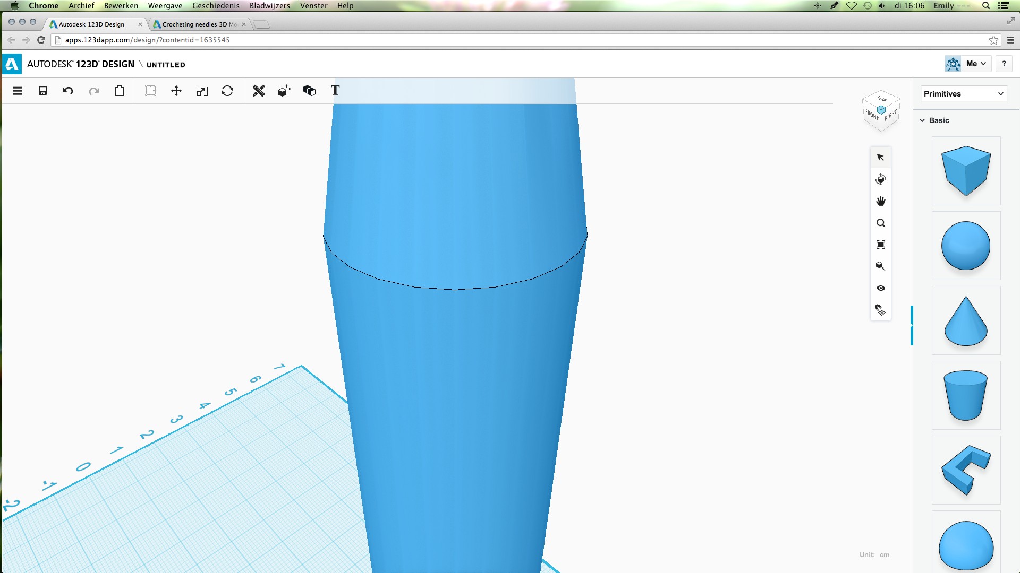Click the Fit to view icon

coord(881,245)
